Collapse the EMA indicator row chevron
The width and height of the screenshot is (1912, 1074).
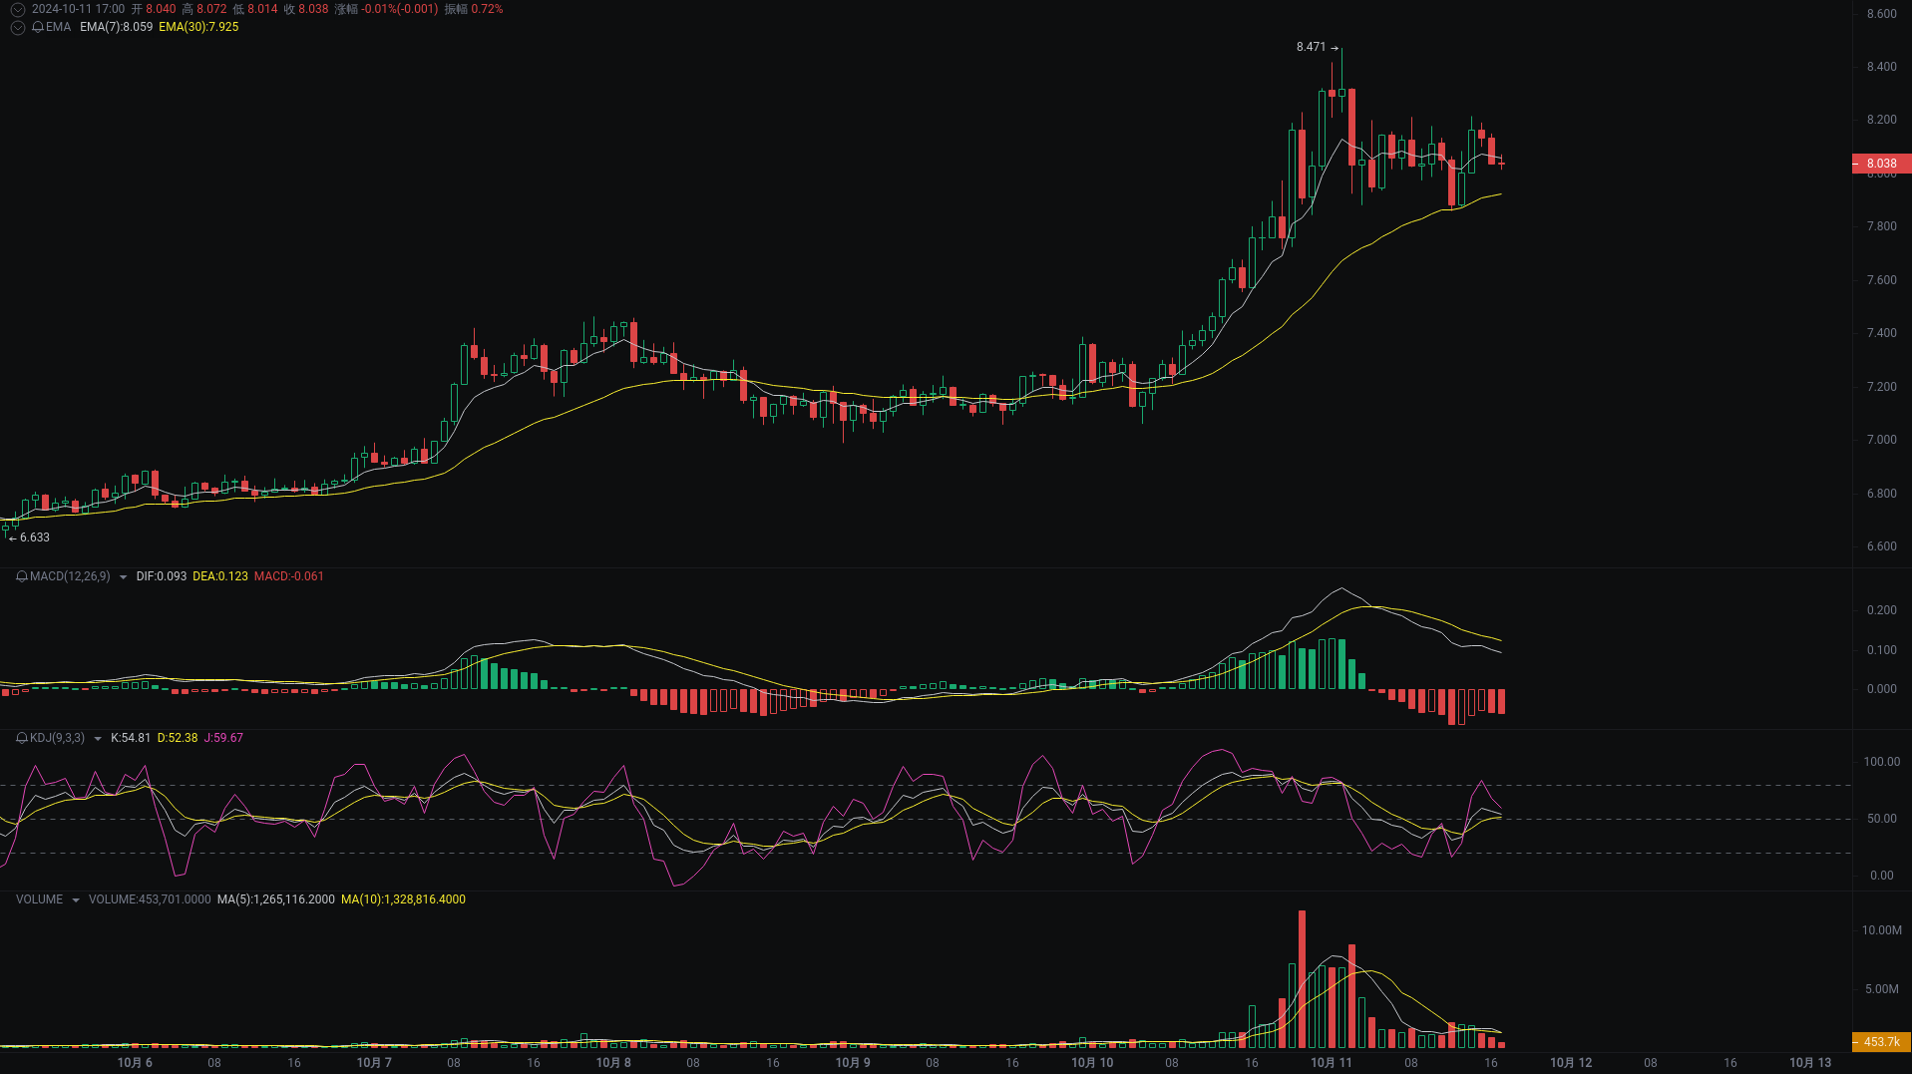coord(17,27)
